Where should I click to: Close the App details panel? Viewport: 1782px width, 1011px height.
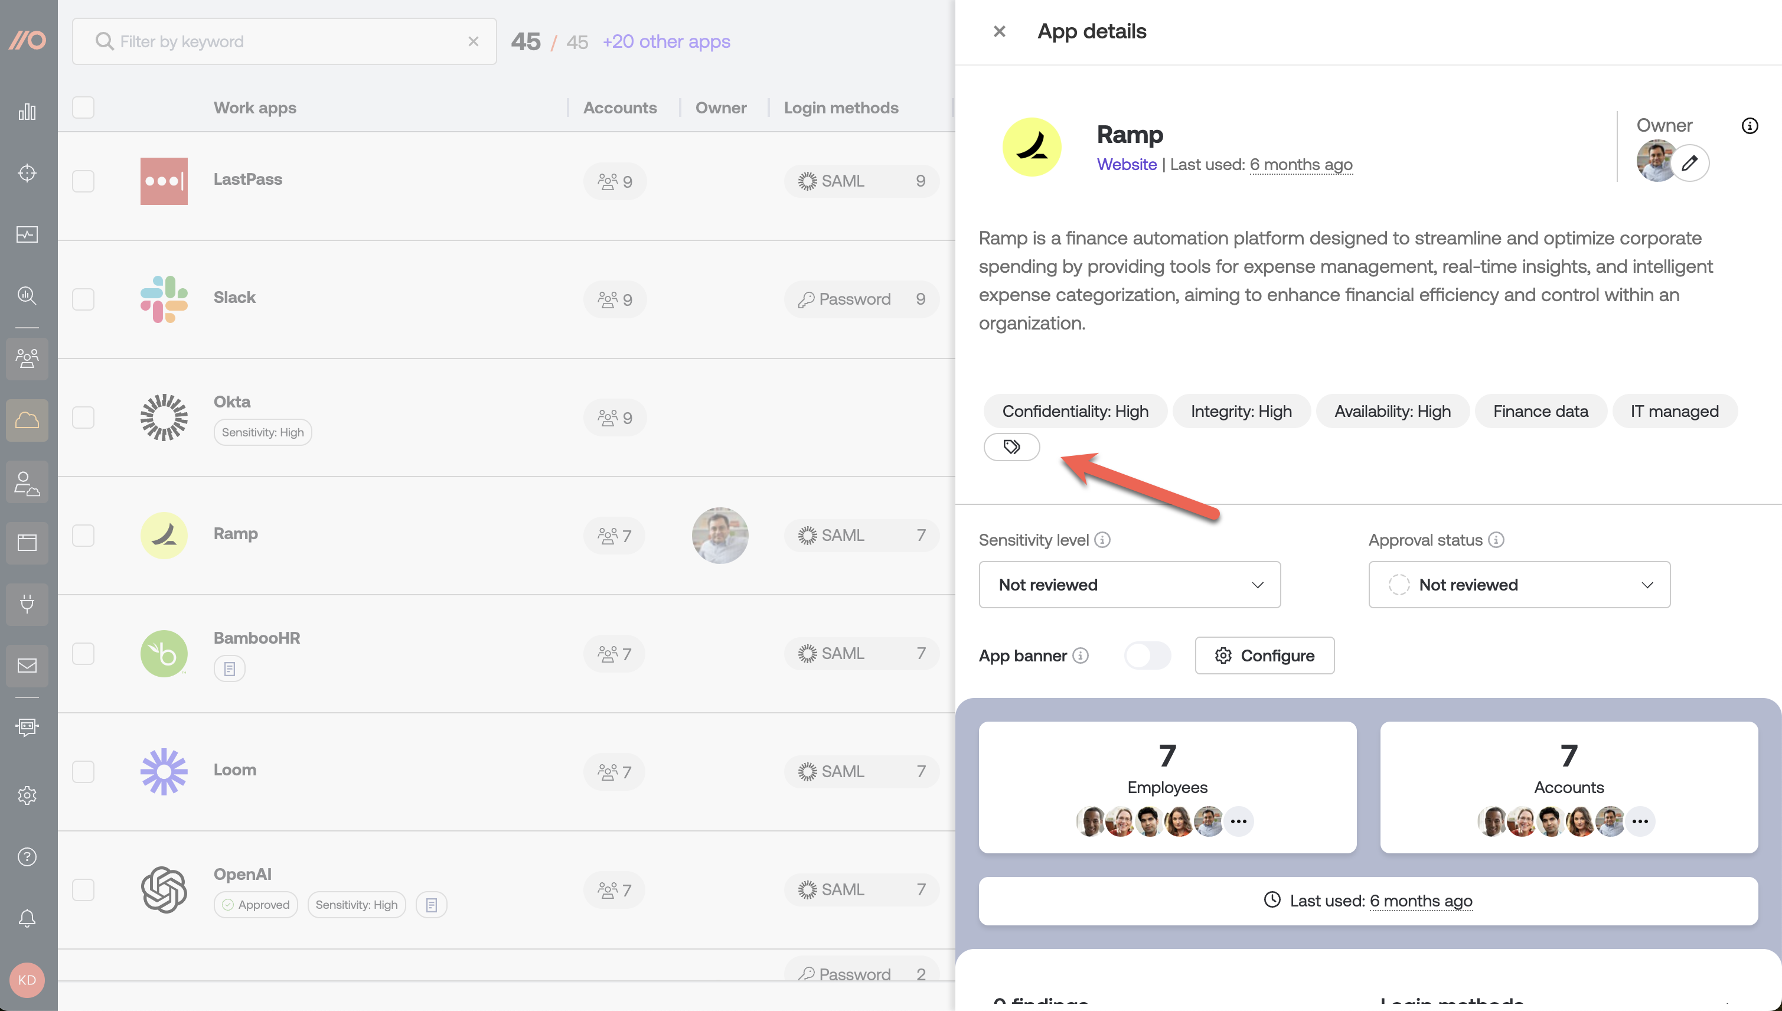(x=1000, y=31)
